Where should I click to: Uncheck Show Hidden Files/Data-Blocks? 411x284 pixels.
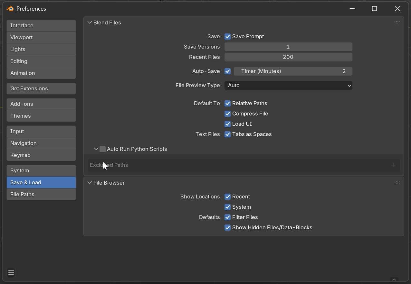point(228,228)
